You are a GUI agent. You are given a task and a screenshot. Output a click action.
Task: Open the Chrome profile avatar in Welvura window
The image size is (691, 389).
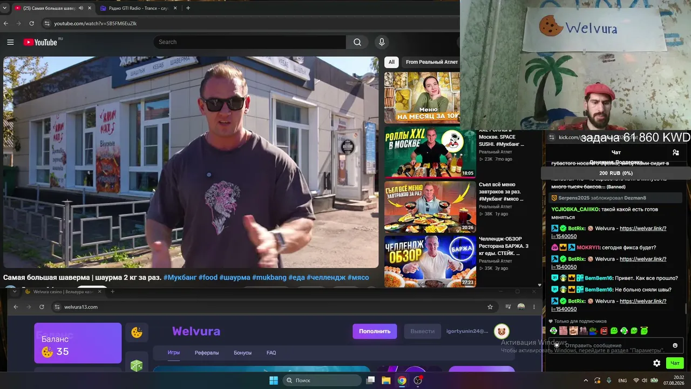click(x=521, y=307)
